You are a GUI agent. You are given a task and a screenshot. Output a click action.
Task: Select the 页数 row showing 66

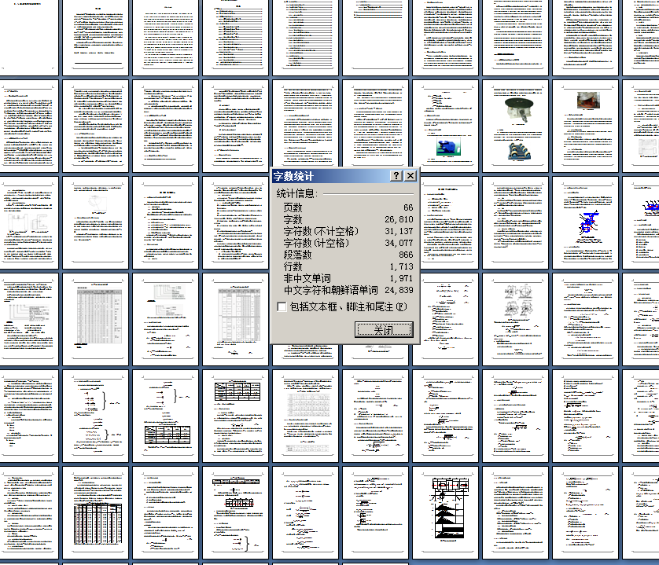(348, 207)
